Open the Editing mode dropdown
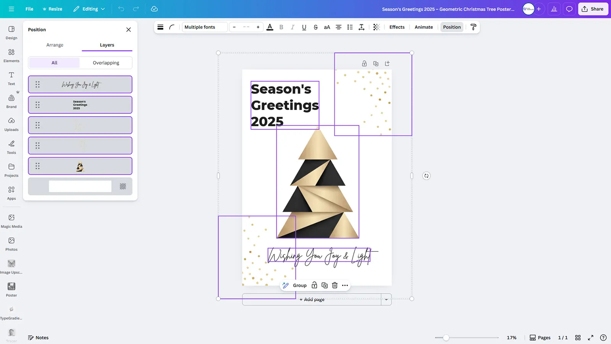 (x=89, y=9)
